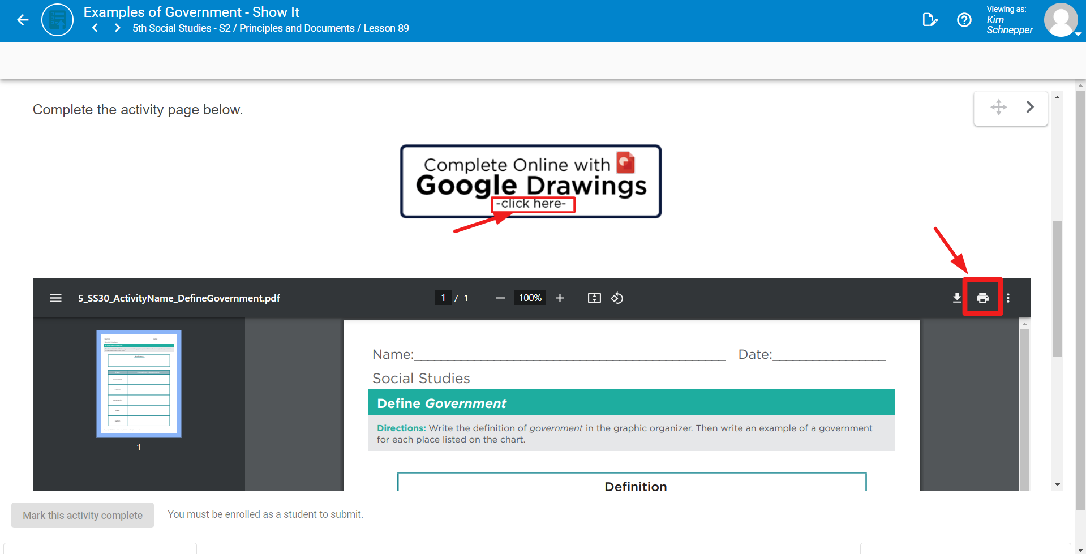Expand the floating panel right chevron
Screen dimensions: 1086x554
pyautogui.click(x=1030, y=107)
